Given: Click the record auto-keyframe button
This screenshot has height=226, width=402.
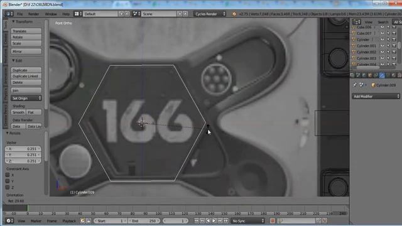Looking at the screenshot, I should [x=272, y=220].
